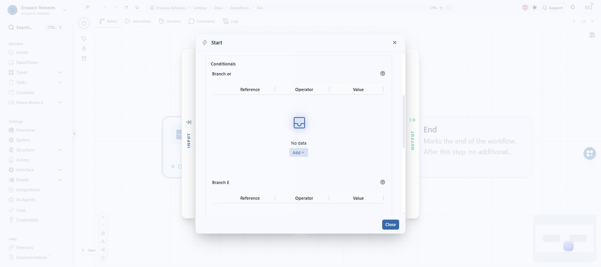Click the calendar-add icon in side toolbar

click(84, 59)
